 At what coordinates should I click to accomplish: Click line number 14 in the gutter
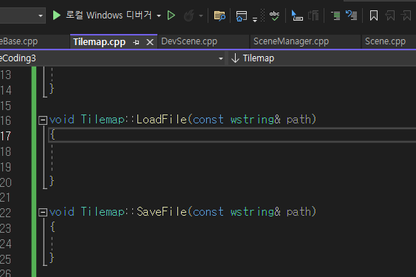pyautogui.click(x=6, y=90)
